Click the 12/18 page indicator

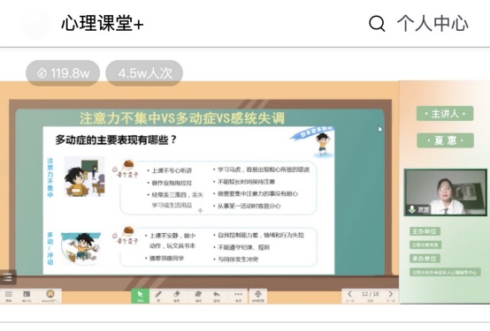coord(371,294)
